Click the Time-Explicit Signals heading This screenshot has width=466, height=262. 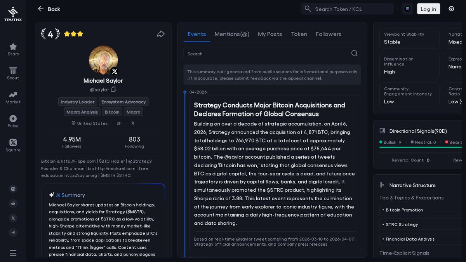pyautogui.click(x=404, y=253)
